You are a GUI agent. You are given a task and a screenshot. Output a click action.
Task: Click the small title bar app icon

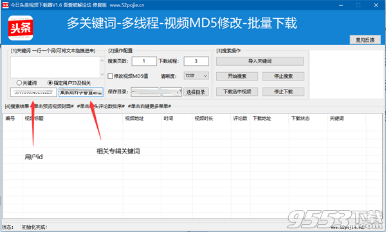pyautogui.click(x=5, y=5)
